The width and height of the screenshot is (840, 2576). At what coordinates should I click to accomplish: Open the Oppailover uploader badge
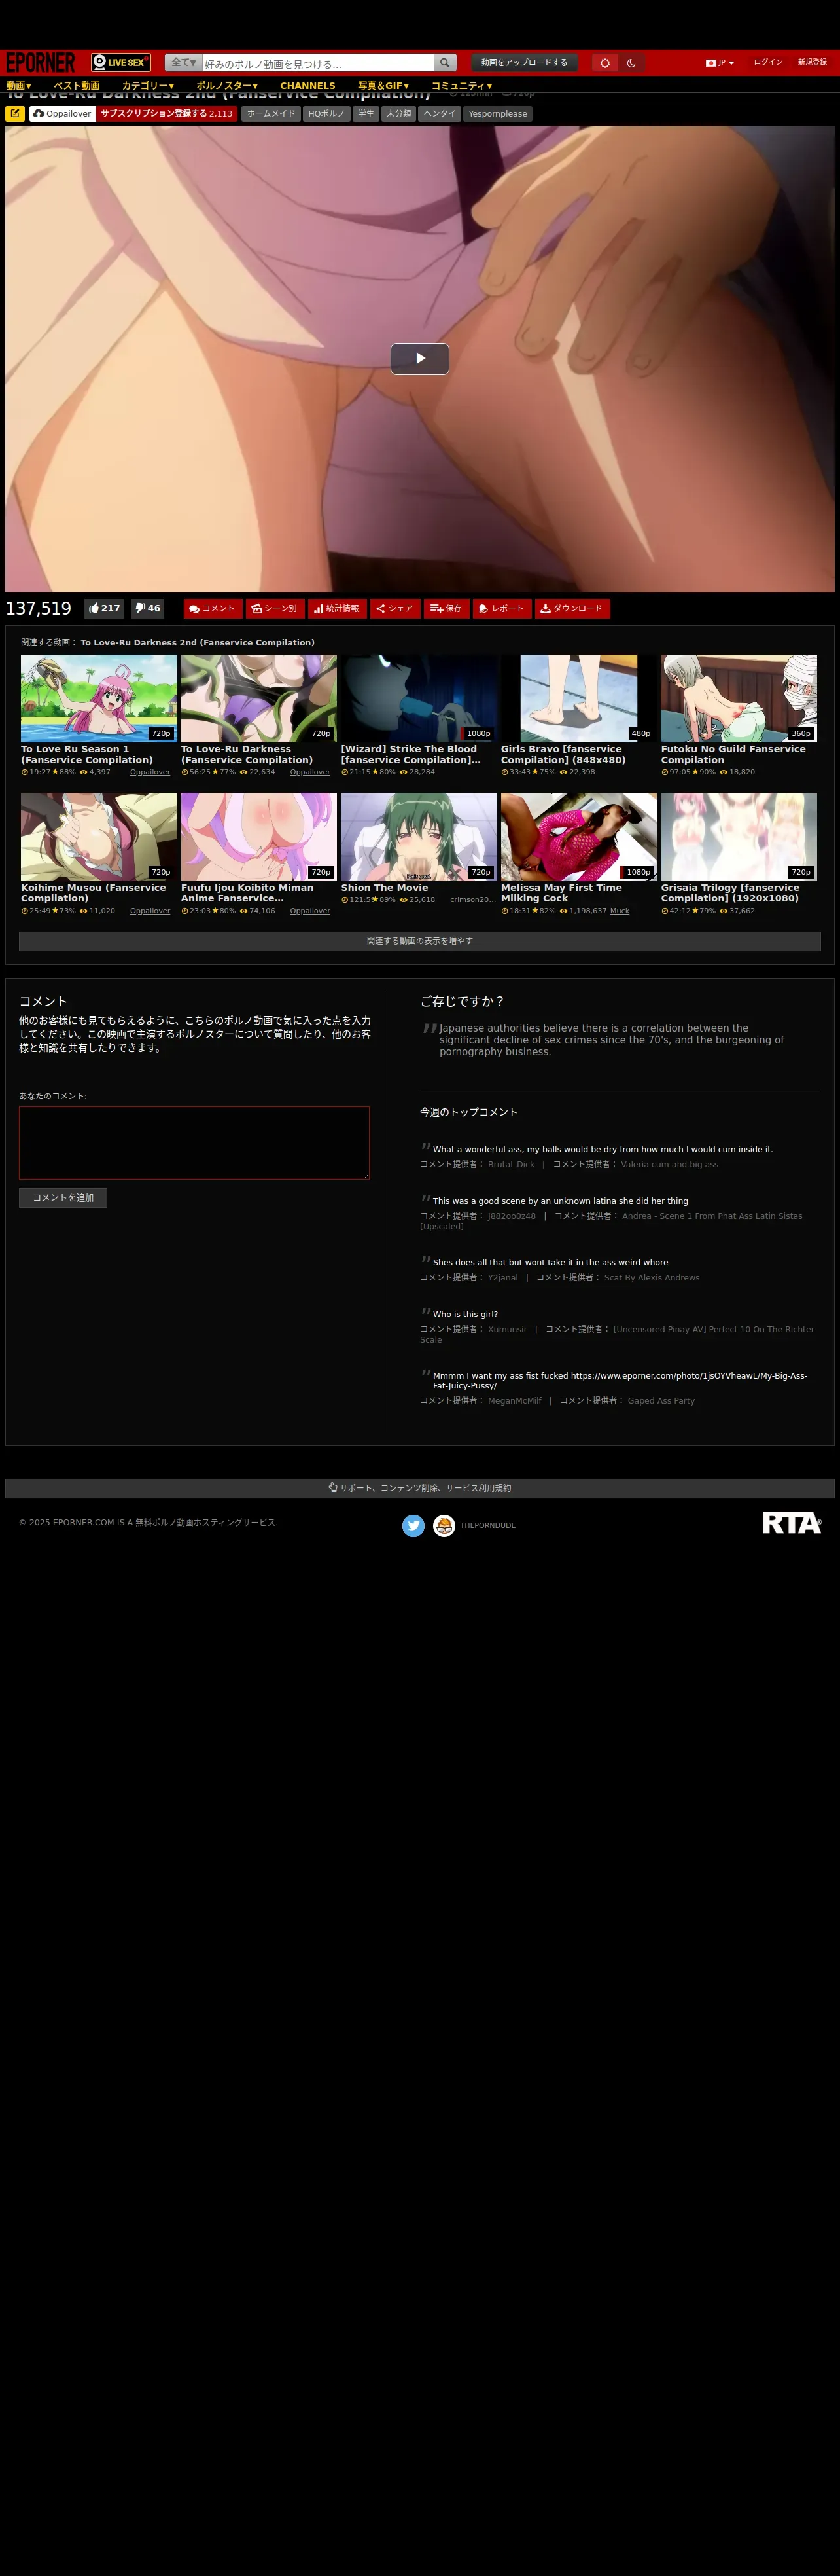pyautogui.click(x=63, y=114)
